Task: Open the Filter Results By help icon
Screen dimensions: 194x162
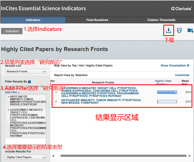Action: coord(29,82)
